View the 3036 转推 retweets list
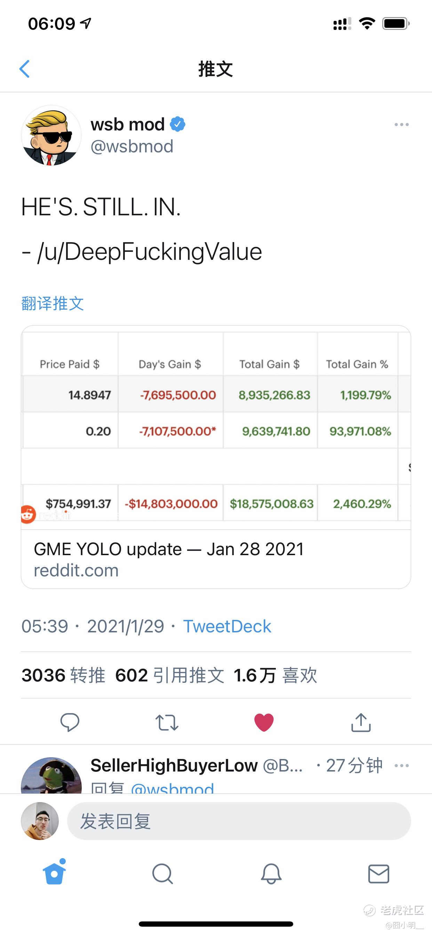The height and width of the screenshot is (935, 432). coord(63,675)
